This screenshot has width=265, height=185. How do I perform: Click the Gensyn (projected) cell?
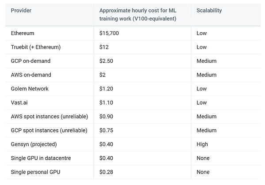(33, 144)
